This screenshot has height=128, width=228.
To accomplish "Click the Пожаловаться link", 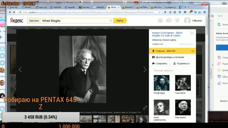I will 186,44.
